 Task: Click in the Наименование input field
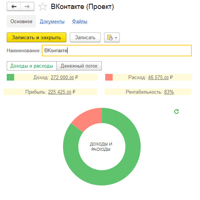pos(117,50)
